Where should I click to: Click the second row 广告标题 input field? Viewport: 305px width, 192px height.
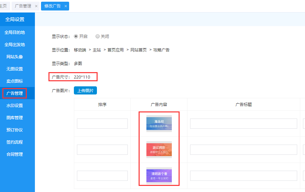tap(243, 150)
